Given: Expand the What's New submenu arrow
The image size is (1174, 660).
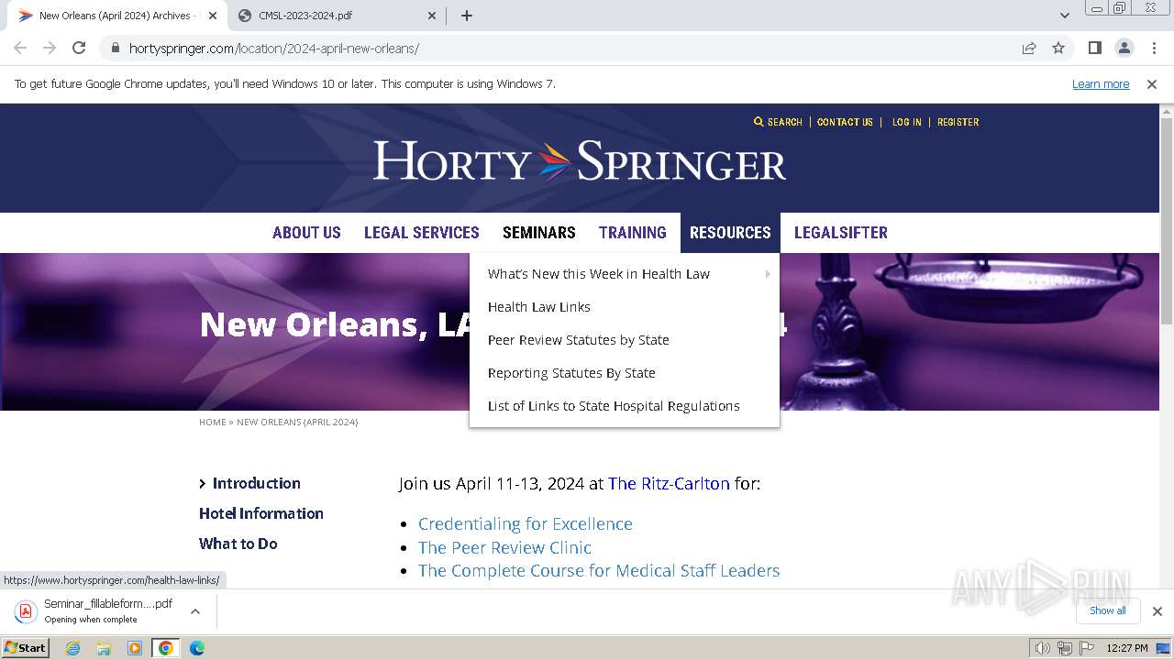Looking at the screenshot, I should click(768, 274).
